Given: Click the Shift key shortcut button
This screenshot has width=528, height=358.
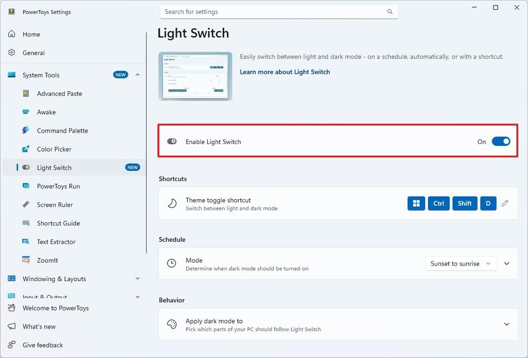Looking at the screenshot, I should (465, 203).
